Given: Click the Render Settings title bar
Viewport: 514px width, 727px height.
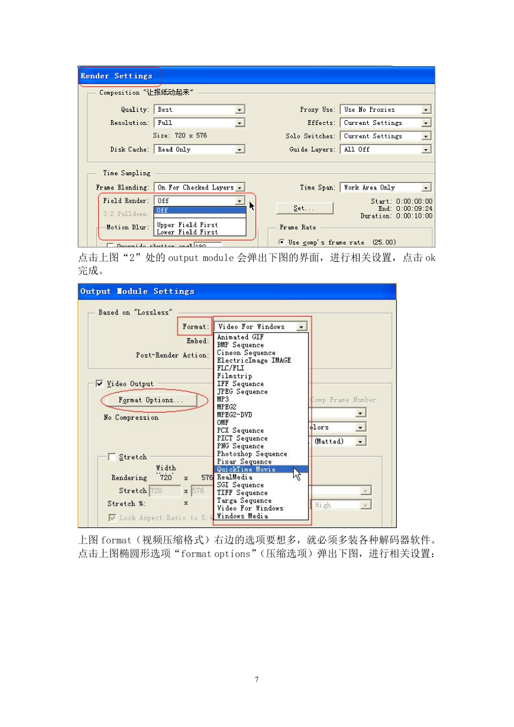Looking at the screenshot, I should [x=257, y=76].
